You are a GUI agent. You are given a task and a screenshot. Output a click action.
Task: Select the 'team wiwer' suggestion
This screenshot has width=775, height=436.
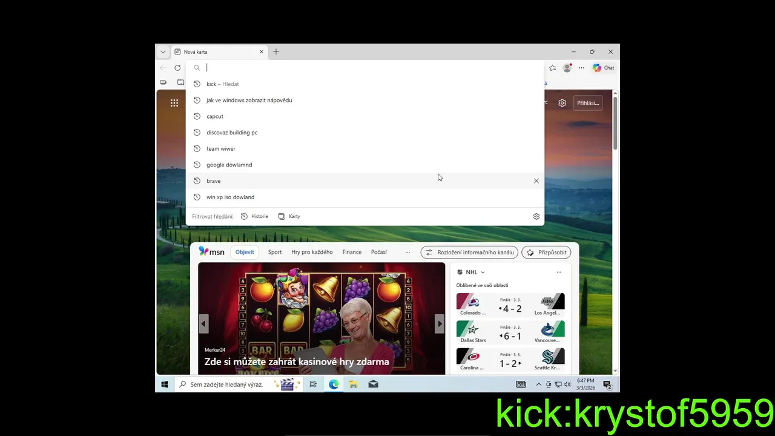365,148
